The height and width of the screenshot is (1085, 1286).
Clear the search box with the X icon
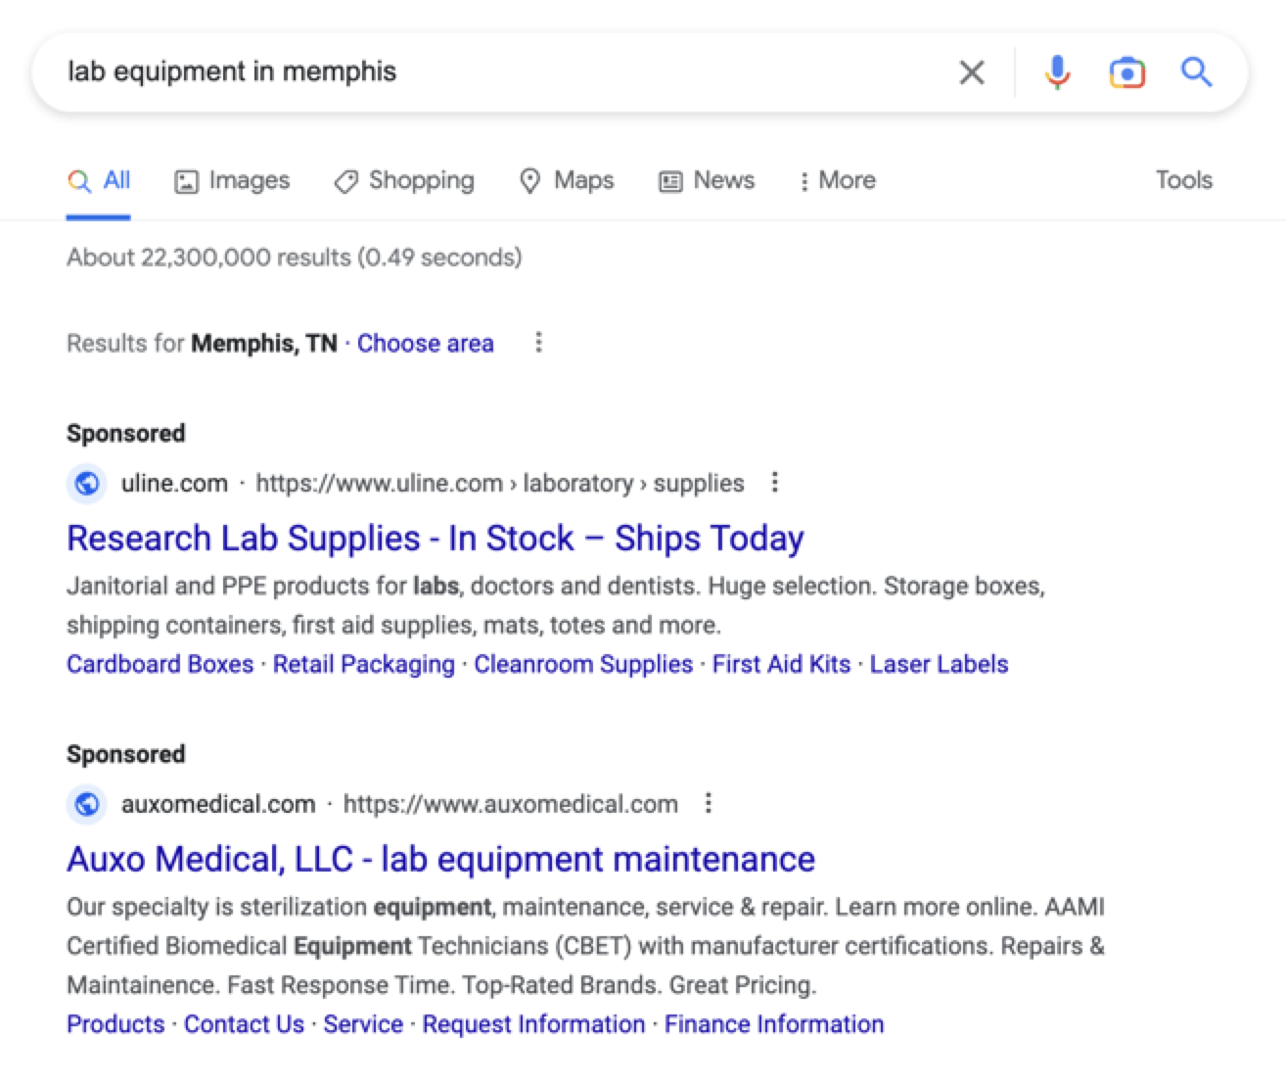971,72
